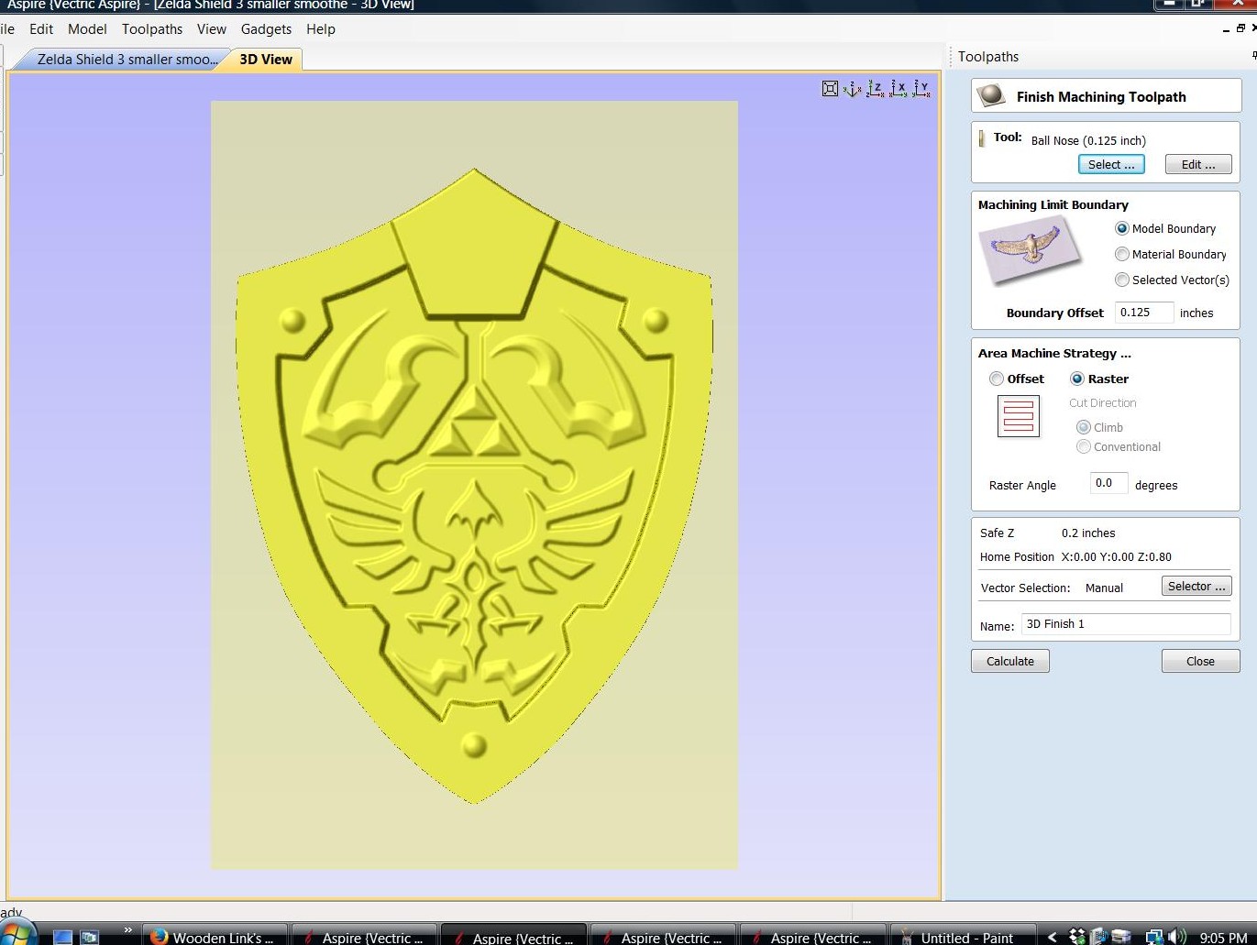Click the view along X axis icon
This screenshot has width=1257, height=945.
tap(899, 89)
